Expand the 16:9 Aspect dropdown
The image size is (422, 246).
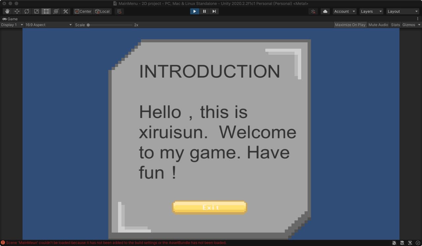[48, 25]
